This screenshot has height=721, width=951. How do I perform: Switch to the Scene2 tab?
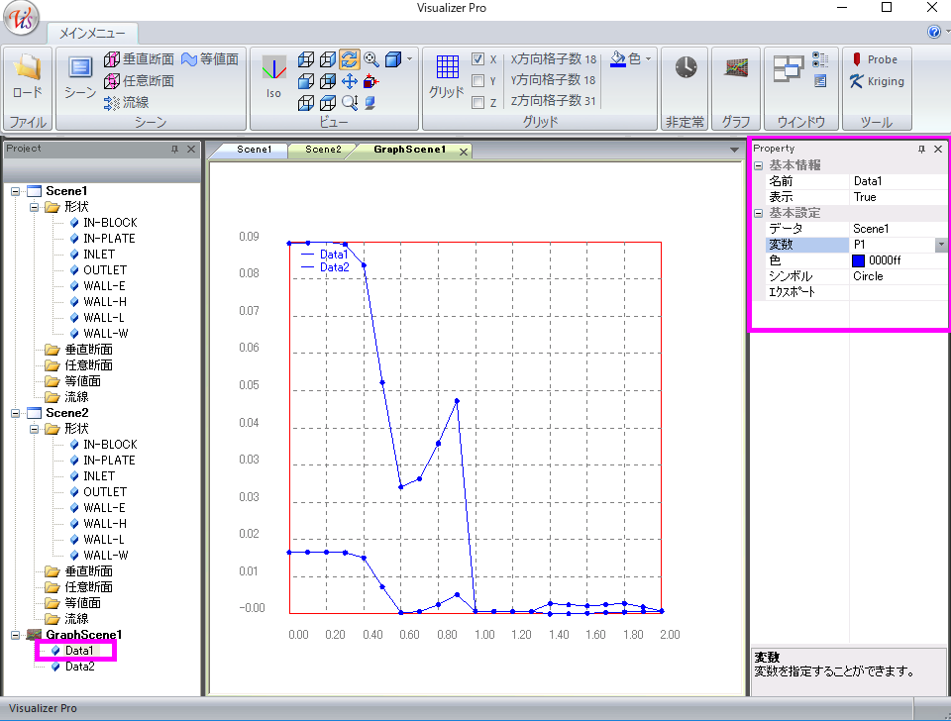pos(322,151)
